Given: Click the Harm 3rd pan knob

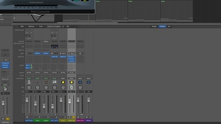Looking at the screenshot, I should click(71, 87).
